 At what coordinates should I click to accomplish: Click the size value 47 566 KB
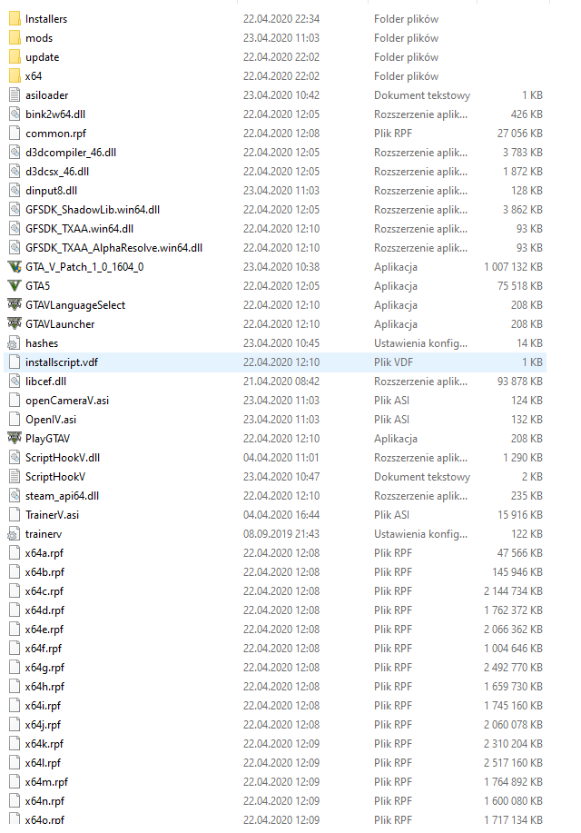(x=520, y=553)
